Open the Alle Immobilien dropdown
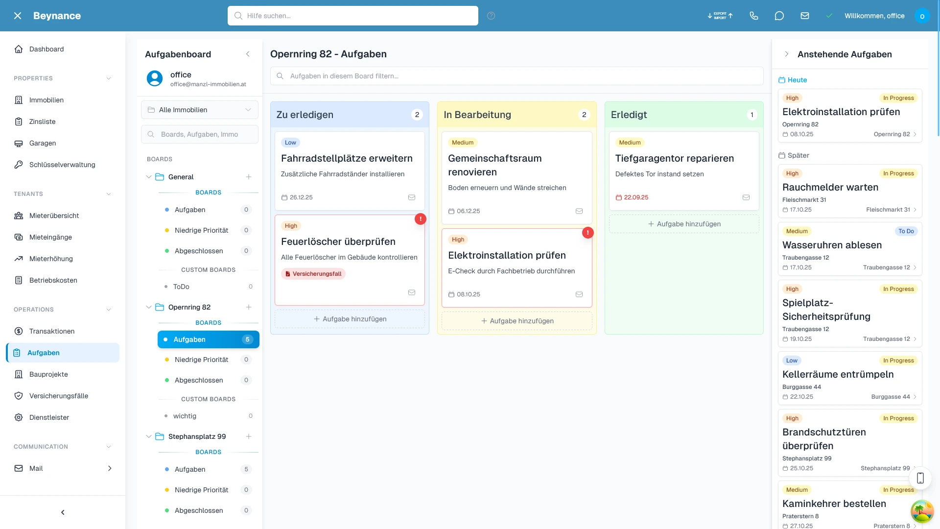 click(x=199, y=110)
